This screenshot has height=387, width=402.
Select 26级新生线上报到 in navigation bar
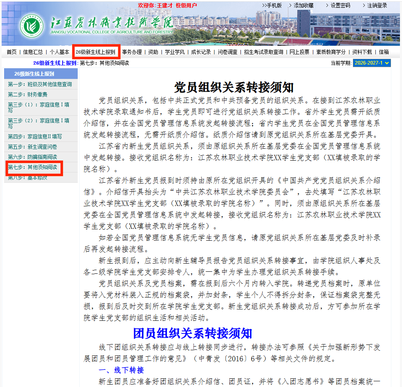click(96, 52)
